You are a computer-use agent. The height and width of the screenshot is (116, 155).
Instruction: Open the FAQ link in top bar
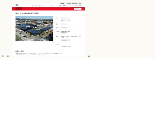point(80,3)
